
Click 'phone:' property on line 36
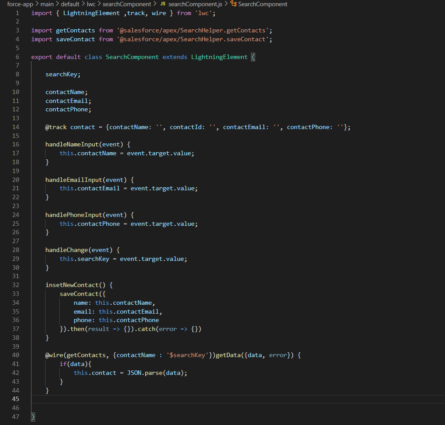coord(84,320)
